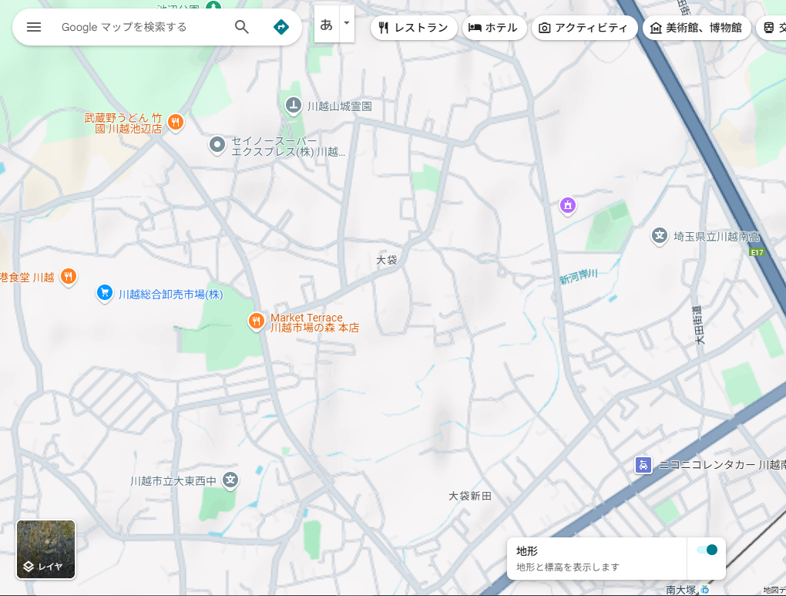Viewport: 786px width, 596px height.
Task: Click the search magnifier icon
Action: coord(241,27)
